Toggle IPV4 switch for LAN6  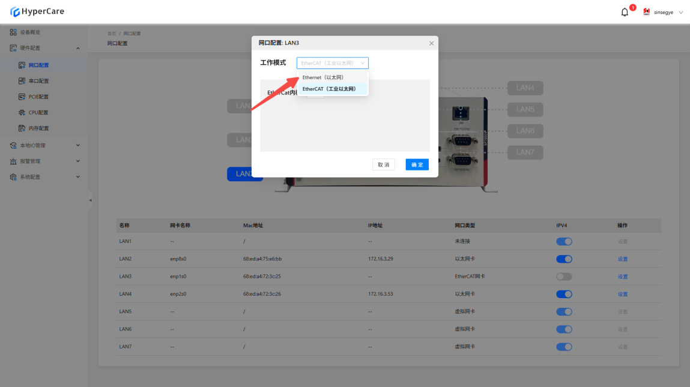[564, 329]
